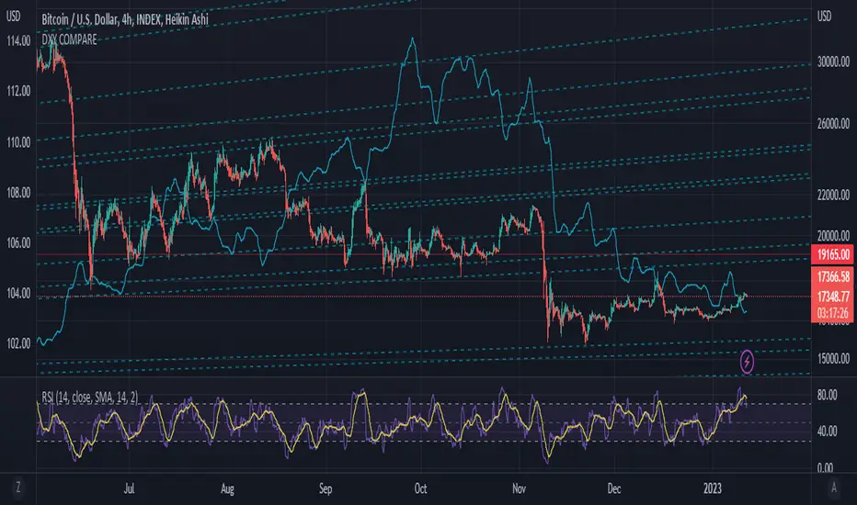This screenshot has width=857, height=505.
Task: Click the Aug label on the time axis
Action: 227,488
